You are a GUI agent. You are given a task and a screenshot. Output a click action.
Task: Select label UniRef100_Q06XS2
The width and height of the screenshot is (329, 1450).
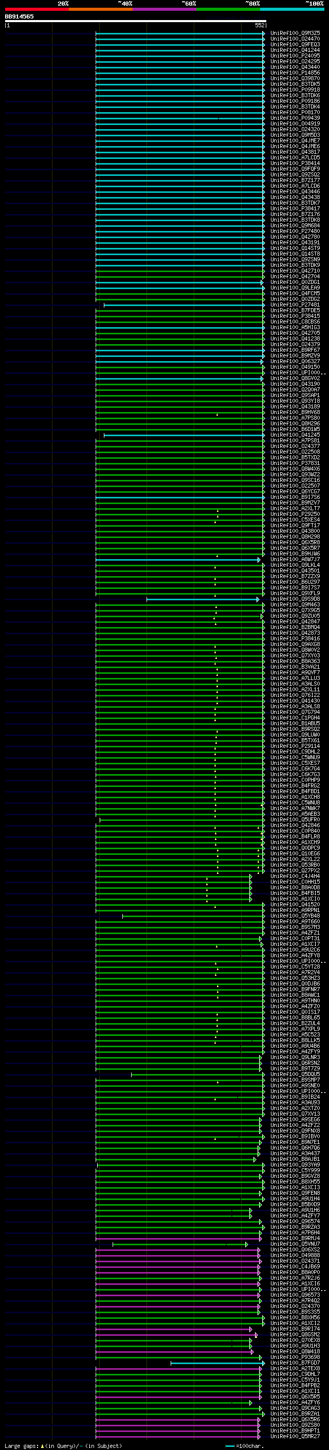tap(295, 1249)
